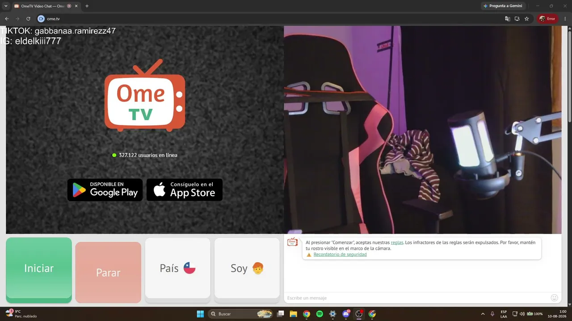Open the Windows Start menu
Image resolution: width=572 pixels, height=321 pixels.
click(200, 314)
